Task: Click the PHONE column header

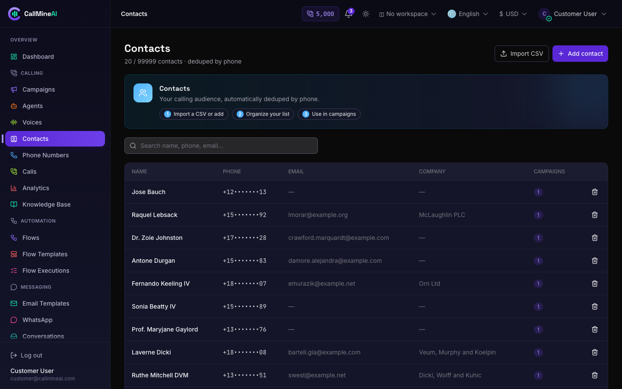Action: coord(232,172)
